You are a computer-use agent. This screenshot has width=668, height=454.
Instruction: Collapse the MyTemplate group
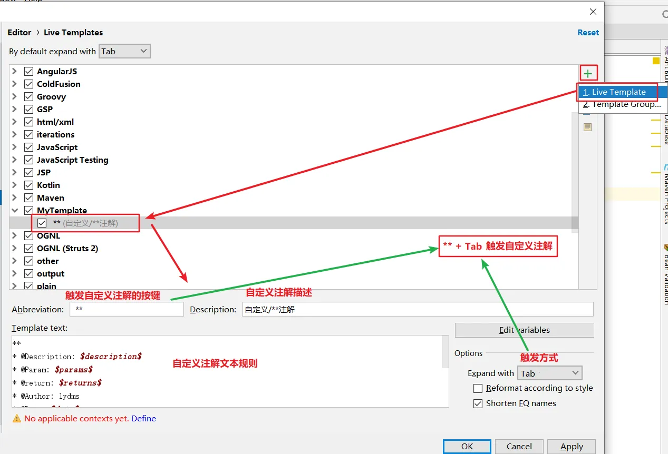pyautogui.click(x=15, y=210)
